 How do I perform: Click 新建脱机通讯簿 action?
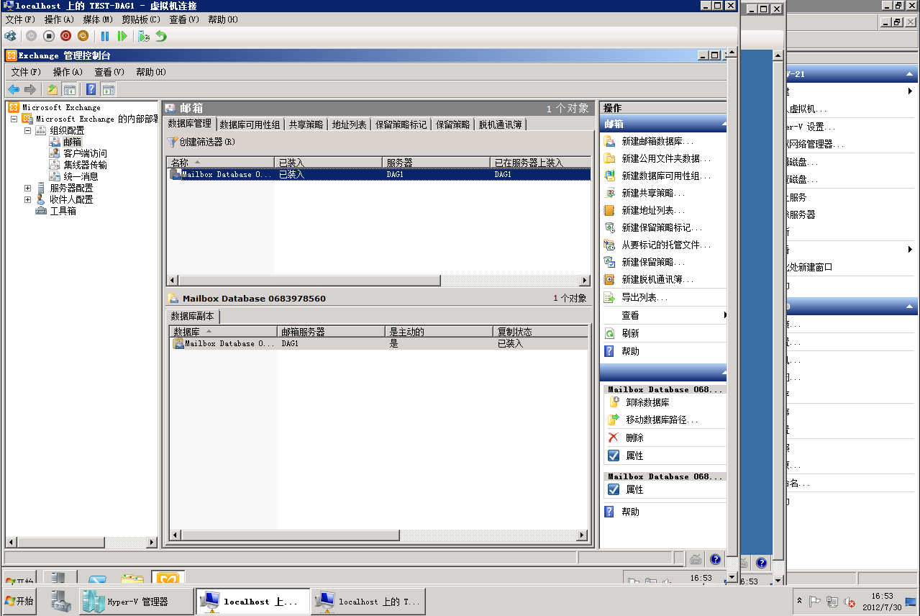[x=657, y=280]
